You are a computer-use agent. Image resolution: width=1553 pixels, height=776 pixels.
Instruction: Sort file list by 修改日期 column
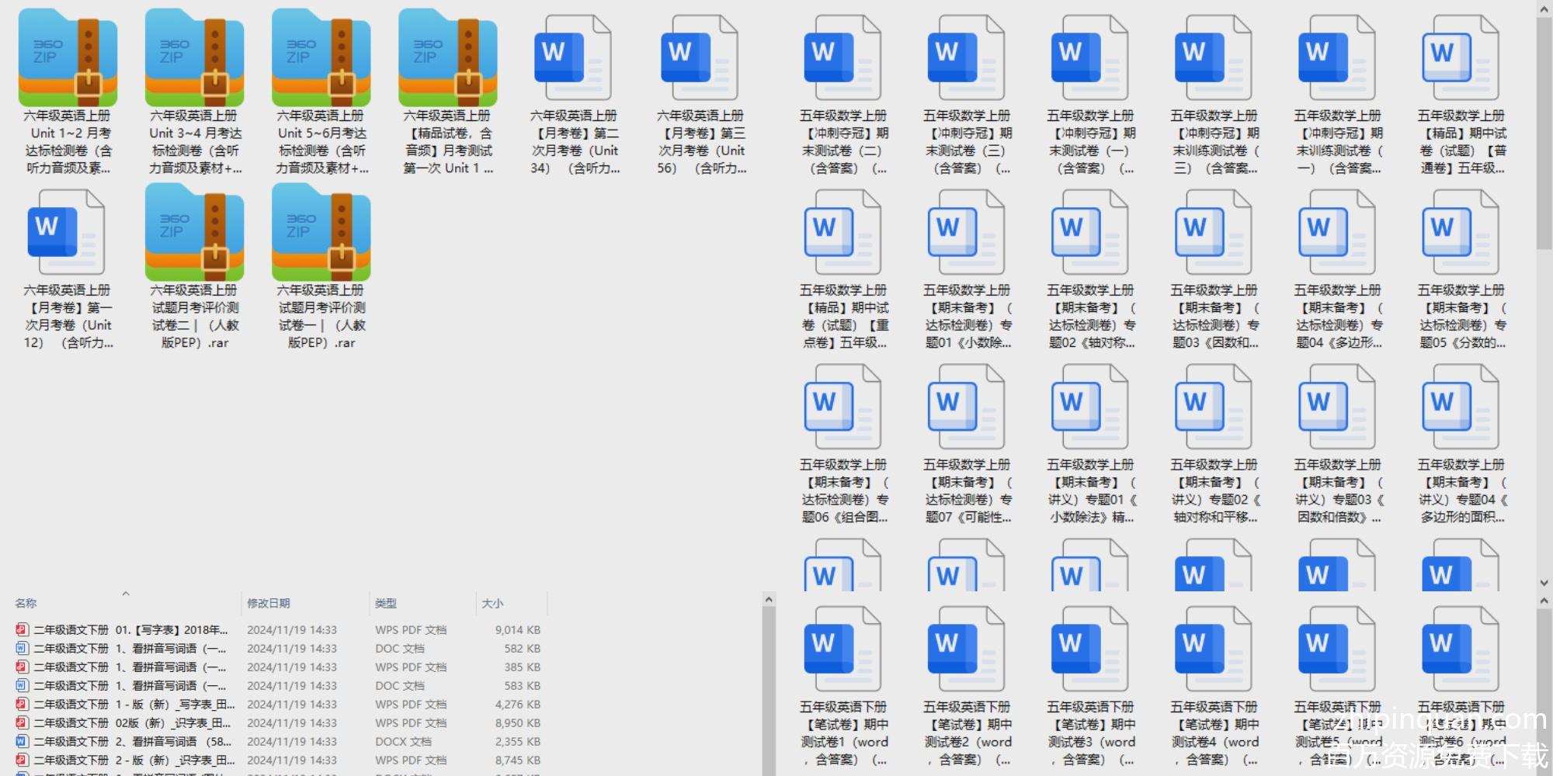tap(269, 603)
